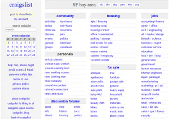Screen dimensions: 169x119
Task: Open about craigslist page
Action: click(x=21, y=99)
